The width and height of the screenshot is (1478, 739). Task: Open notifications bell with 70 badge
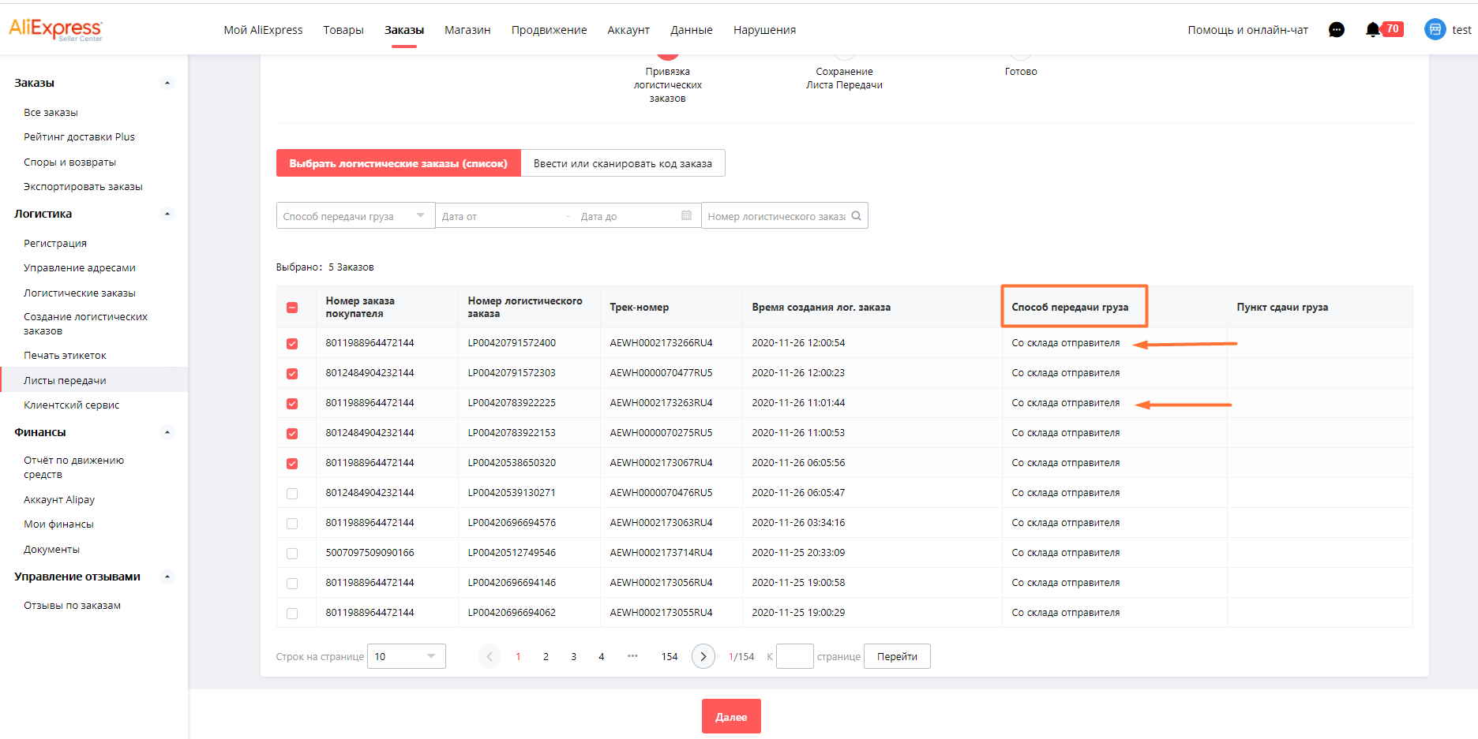click(x=1384, y=29)
